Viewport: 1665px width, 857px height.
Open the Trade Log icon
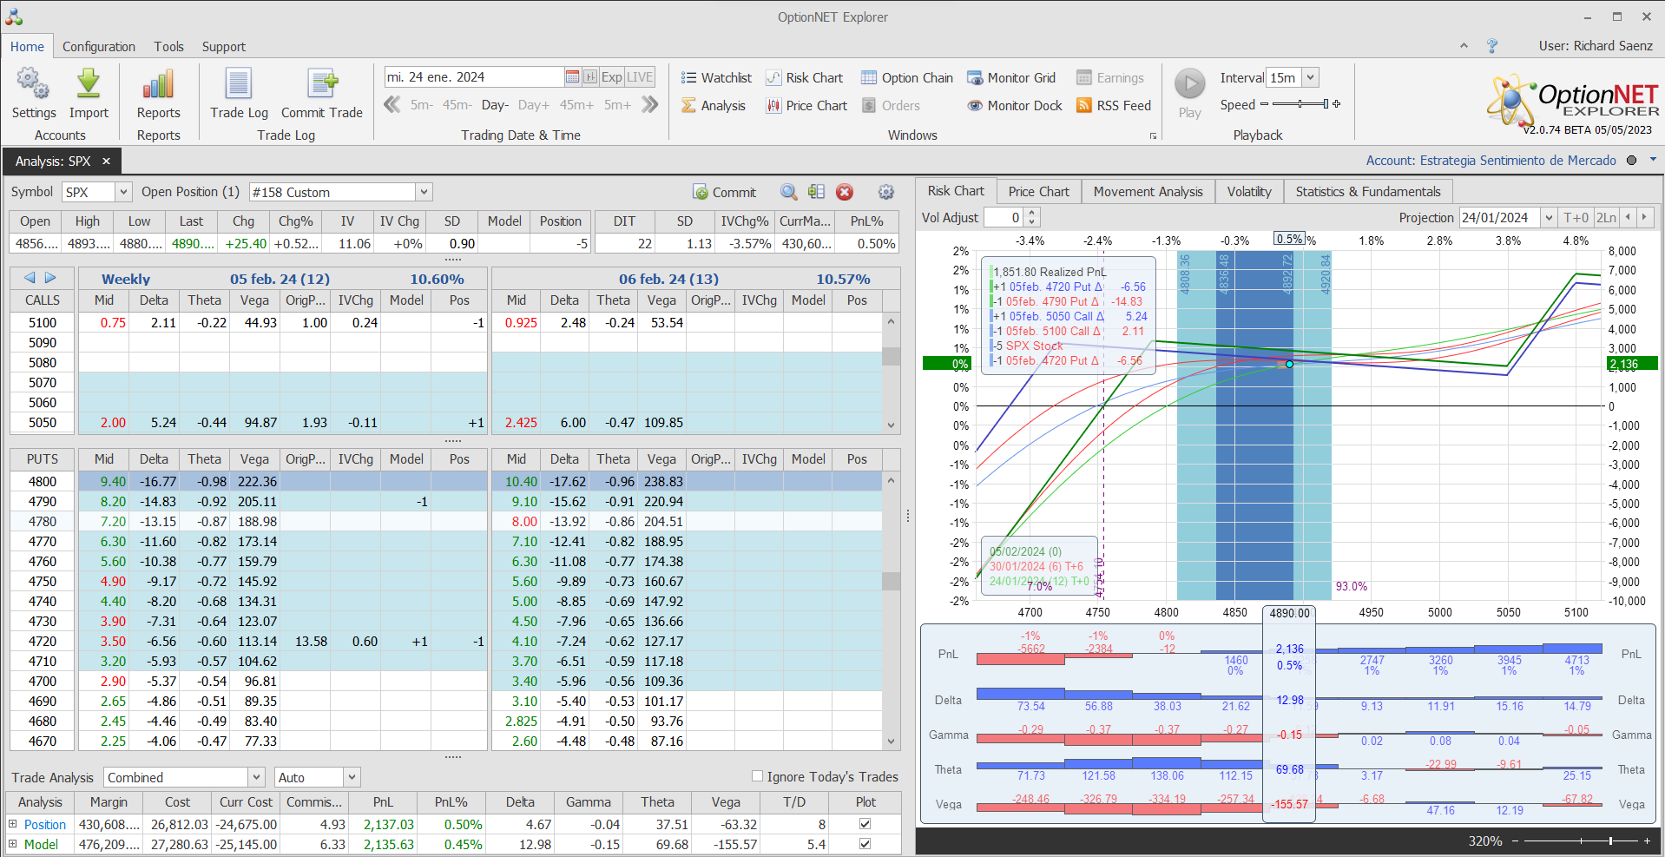point(239,85)
